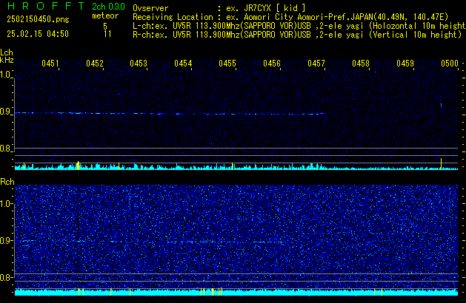This screenshot has width=466, height=303.
Task: Click the date stamp 25.02.15 04:50
Action: coord(38,34)
